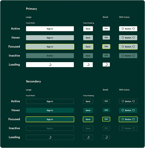Click spinner in Secondary Loading fixed-padding button

(x=88, y=137)
